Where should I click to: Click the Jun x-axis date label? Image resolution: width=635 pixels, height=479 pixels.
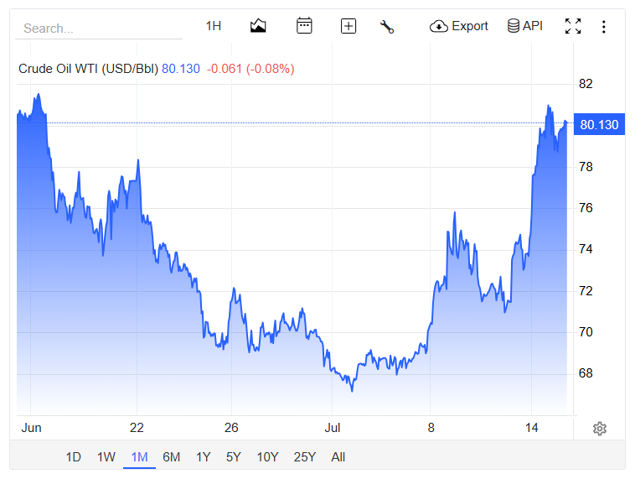(x=31, y=428)
